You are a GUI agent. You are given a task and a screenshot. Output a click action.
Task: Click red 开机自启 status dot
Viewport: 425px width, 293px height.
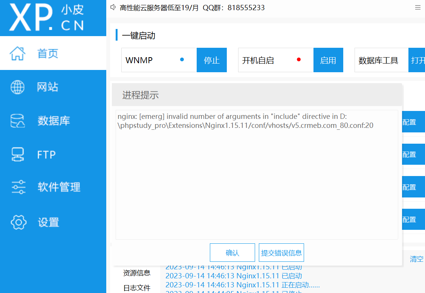click(x=299, y=59)
